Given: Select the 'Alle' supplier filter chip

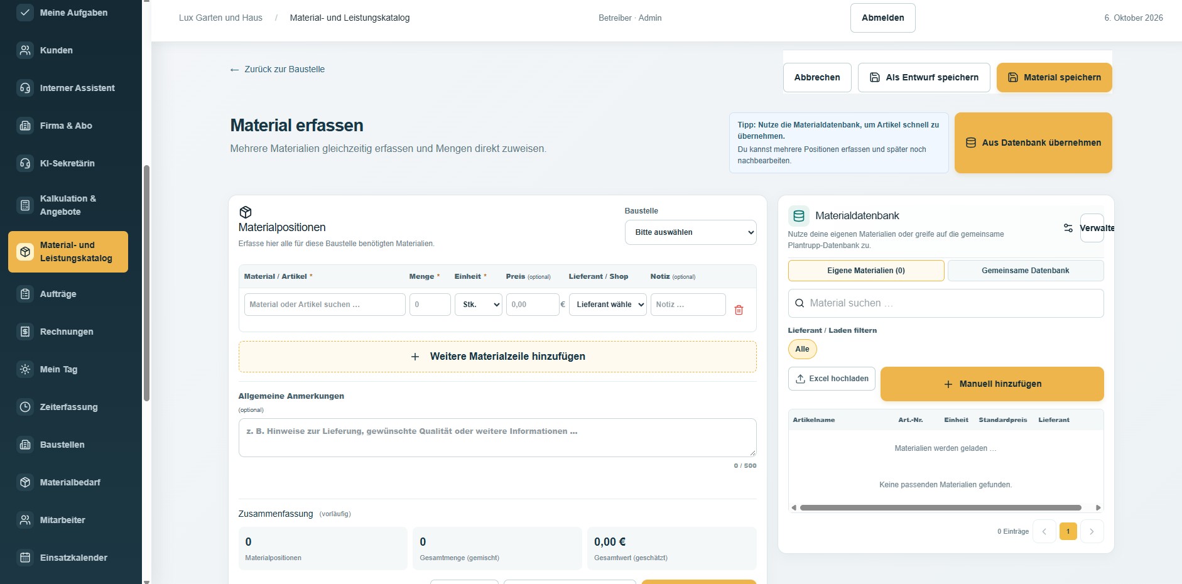Looking at the screenshot, I should (x=802, y=349).
